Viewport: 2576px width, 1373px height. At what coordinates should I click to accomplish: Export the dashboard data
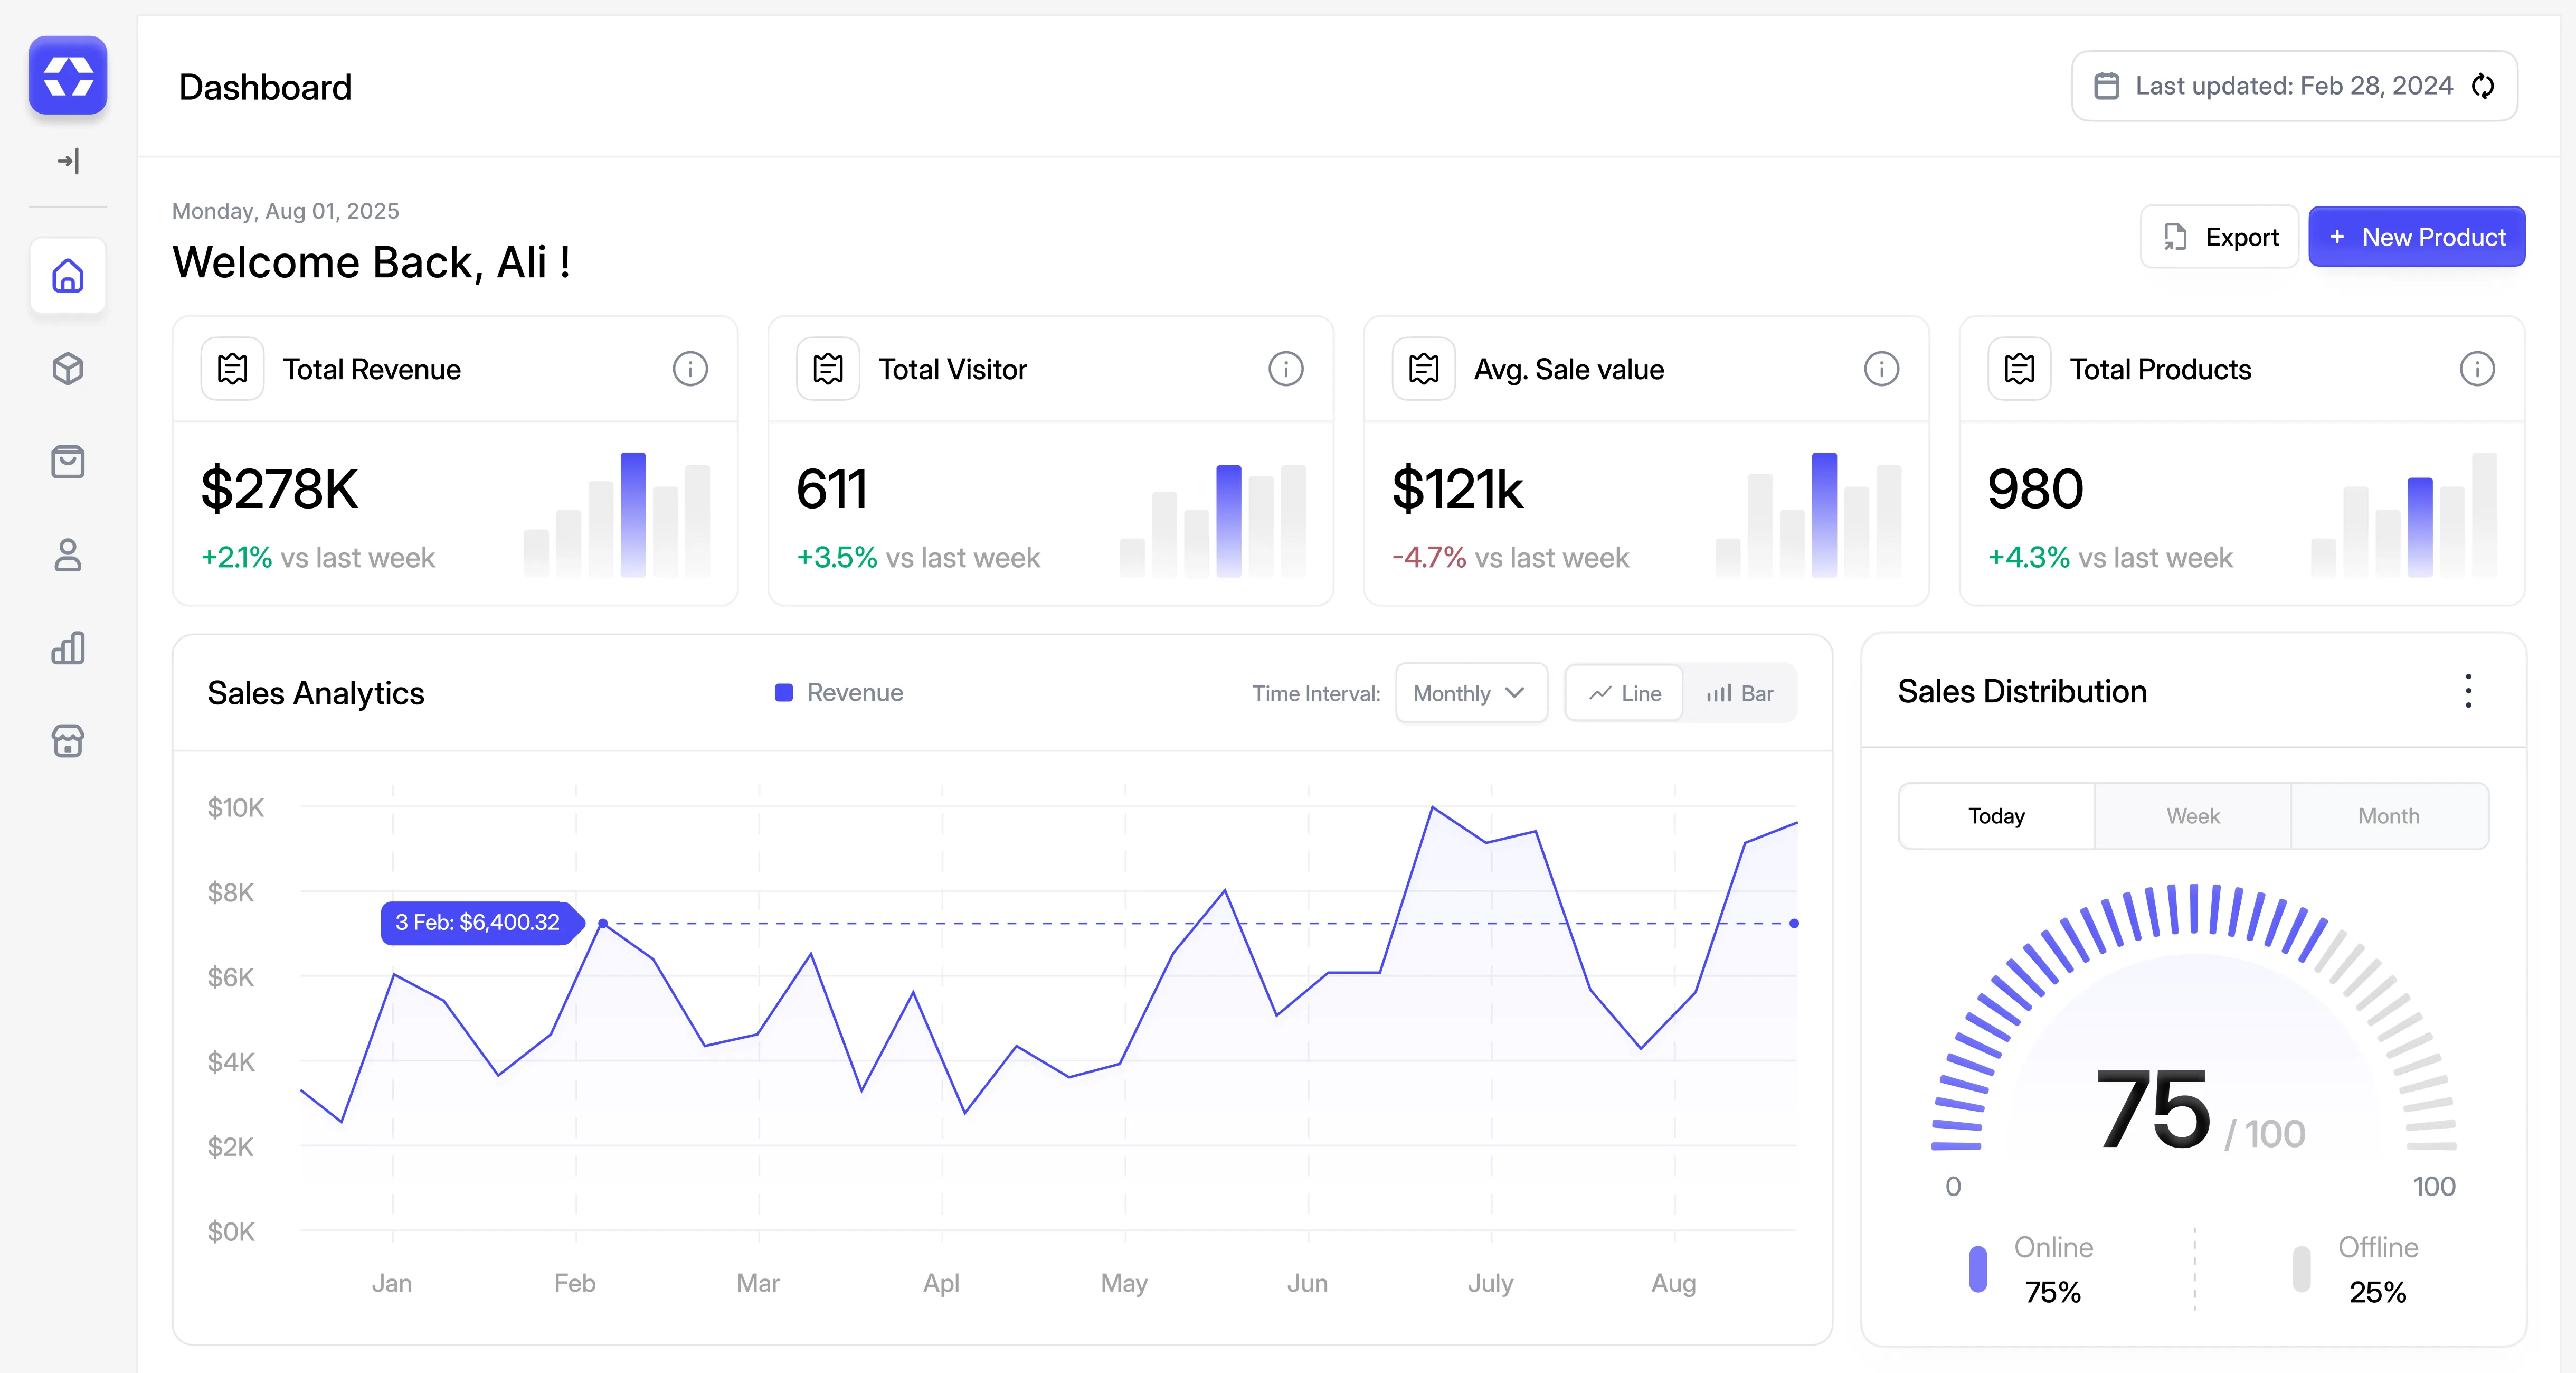click(x=2219, y=236)
